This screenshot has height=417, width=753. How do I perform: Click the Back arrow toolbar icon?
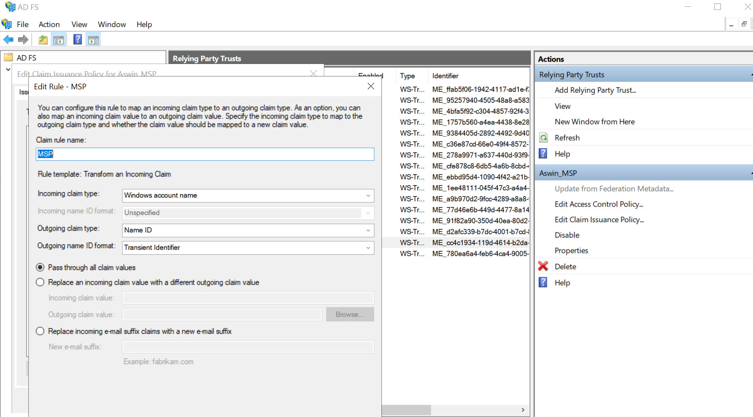point(8,40)
